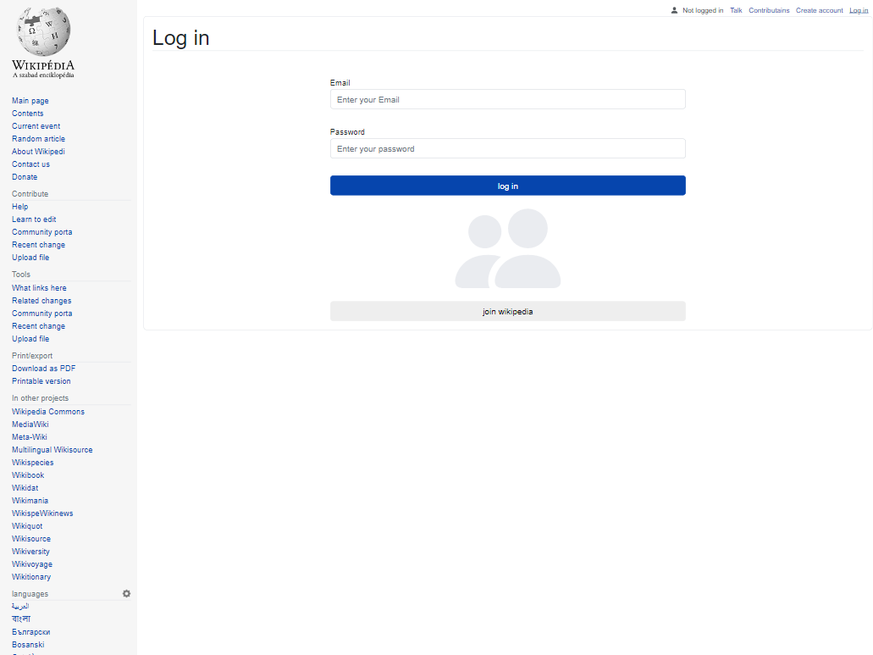Open Community porta under Contribute
This screenshot has height=655, width=873.
41,231
